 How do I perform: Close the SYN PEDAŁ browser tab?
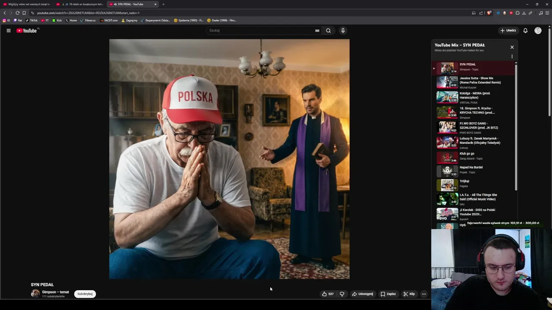tap(155, 4)
